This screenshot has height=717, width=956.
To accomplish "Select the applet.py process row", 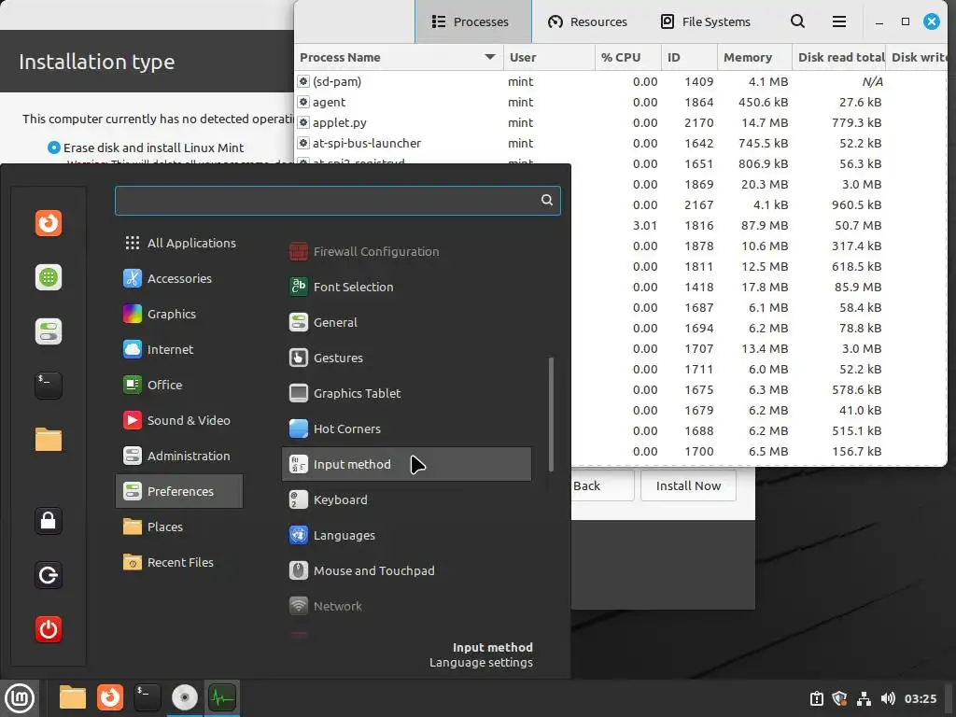I will click(621, 122).
